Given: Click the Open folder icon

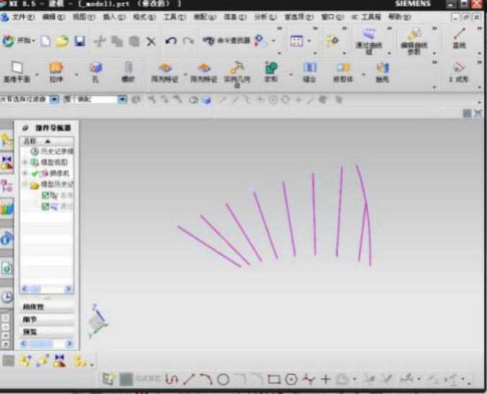Looking at the screenshot, I should 63,40.
